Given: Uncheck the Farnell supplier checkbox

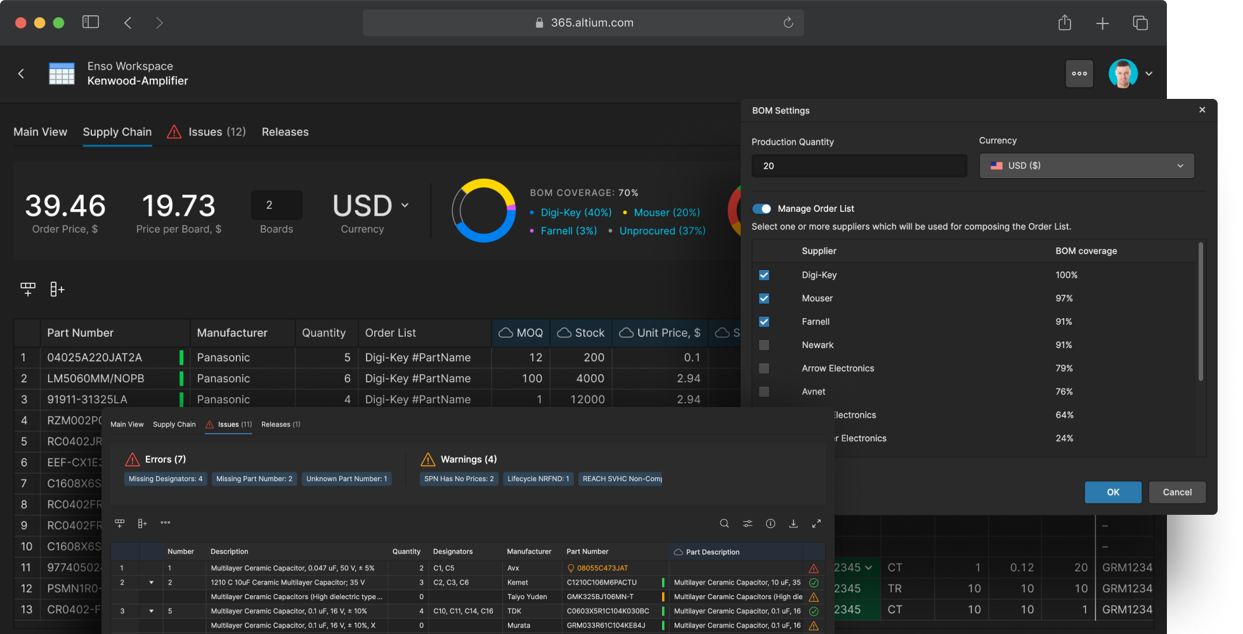Looking at the screenshot, I should point(764,321).
